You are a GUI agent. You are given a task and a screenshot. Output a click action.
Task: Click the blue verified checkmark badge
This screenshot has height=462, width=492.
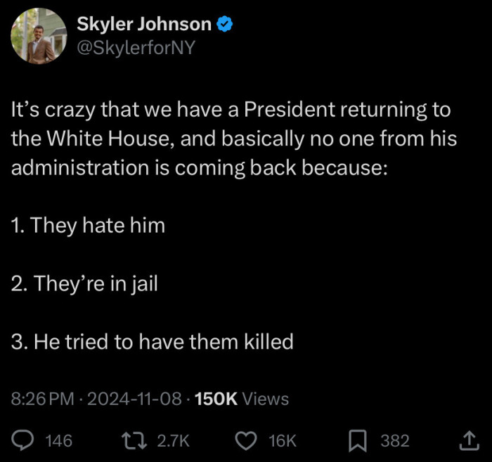225,25
